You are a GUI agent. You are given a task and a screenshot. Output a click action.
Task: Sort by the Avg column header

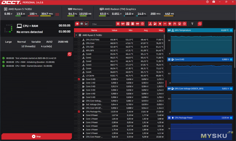146,30
